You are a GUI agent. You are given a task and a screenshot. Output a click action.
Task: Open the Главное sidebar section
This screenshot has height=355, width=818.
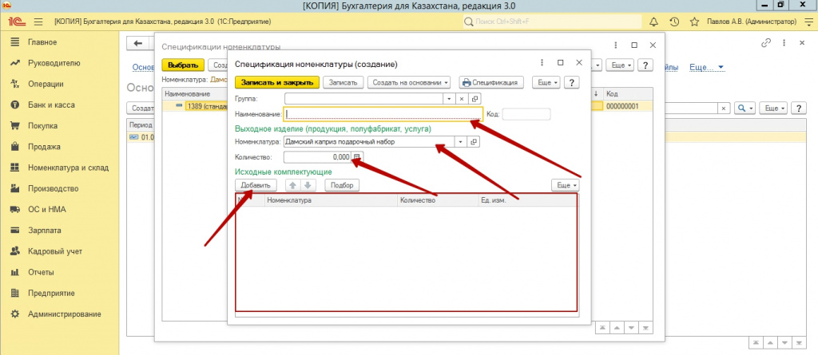click(42, 42)
